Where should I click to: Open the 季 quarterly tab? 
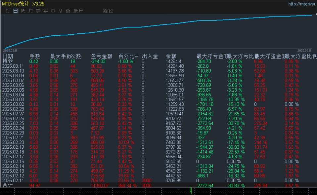[x=38, y=11]
